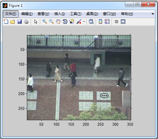Print the figure with the printer icon
Image resolution: width=158 pixels, height=139 pixels.
pos(26,21)
